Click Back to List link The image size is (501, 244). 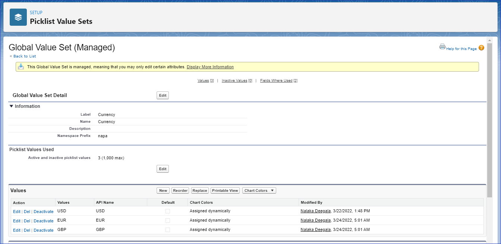click(25, 56)
